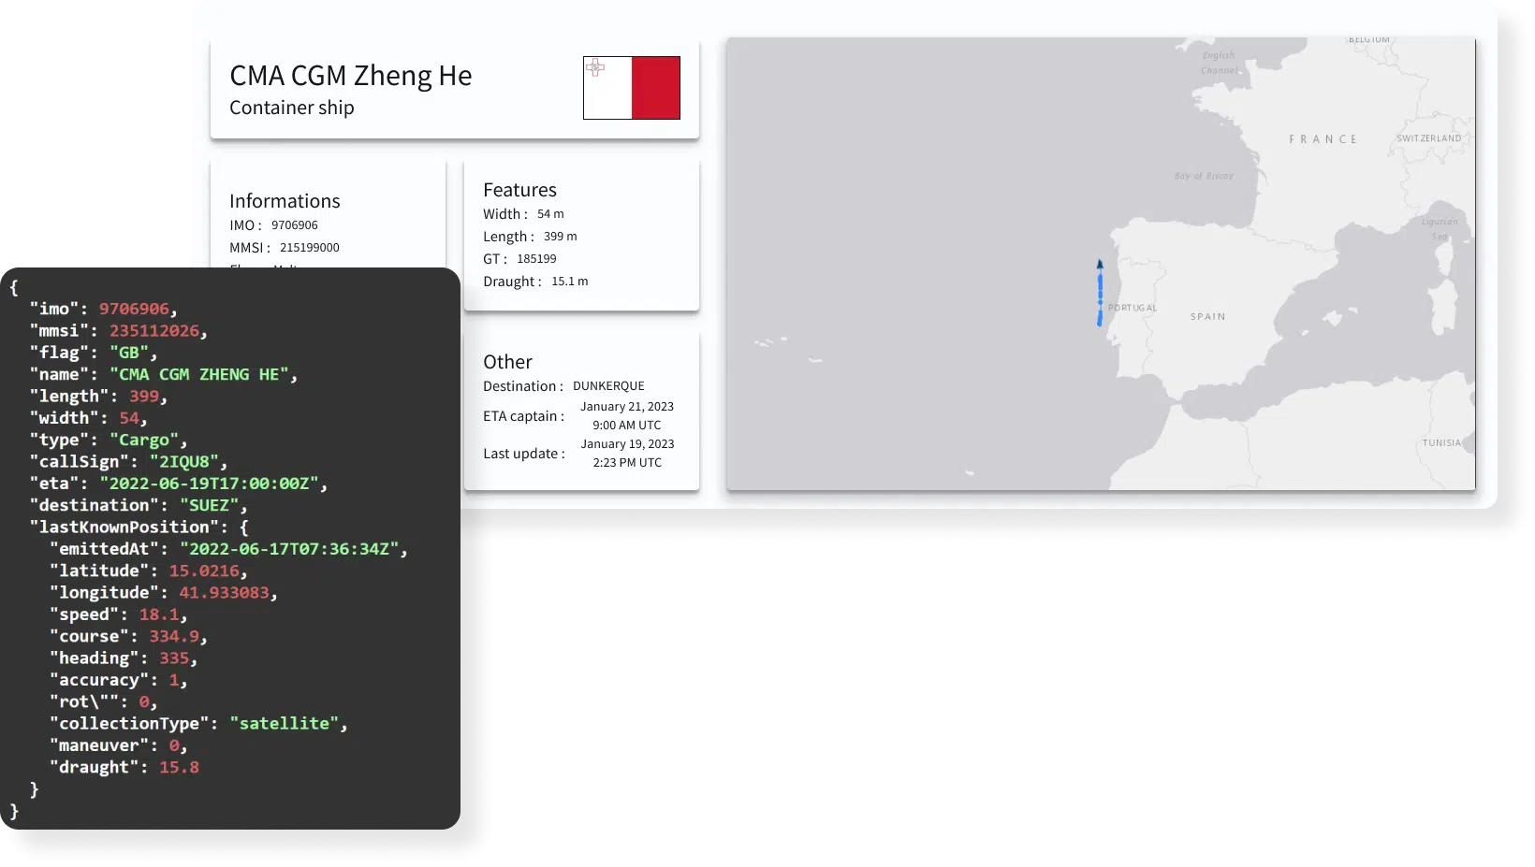Click JSON collectionType value "satellite"
The height and width of the screenshot is (867, 1535).
click(285, 724)
